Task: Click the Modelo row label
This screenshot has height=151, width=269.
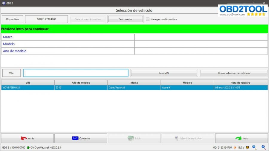Action: [9, 44]
